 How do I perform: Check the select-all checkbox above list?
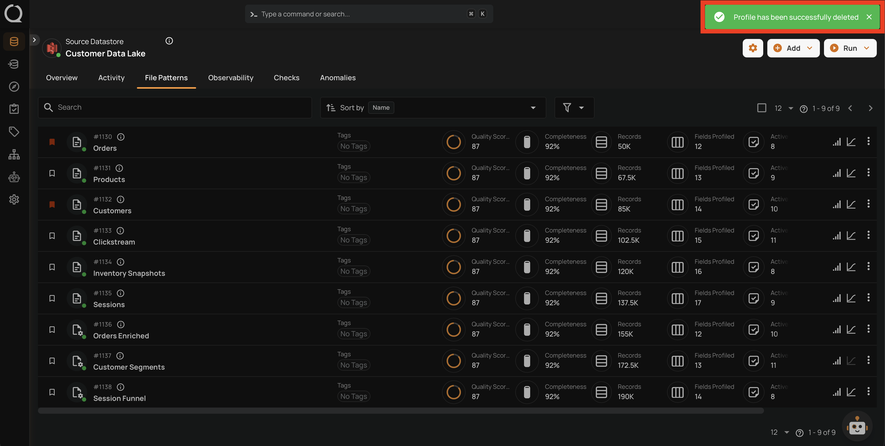[x=762, y=108]
